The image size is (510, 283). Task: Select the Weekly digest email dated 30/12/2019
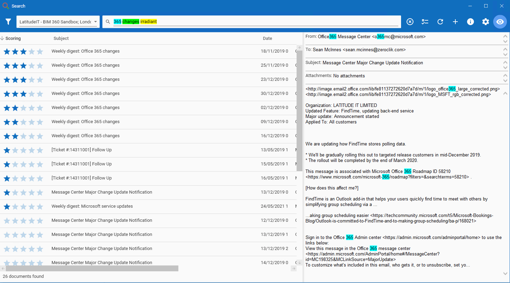coord(148,94)
